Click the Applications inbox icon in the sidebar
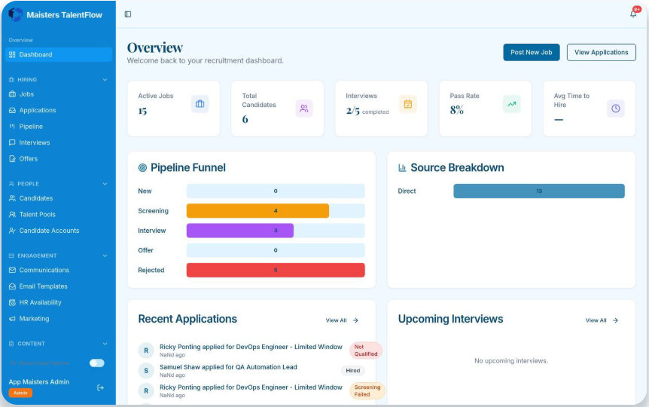 point(12,110)
